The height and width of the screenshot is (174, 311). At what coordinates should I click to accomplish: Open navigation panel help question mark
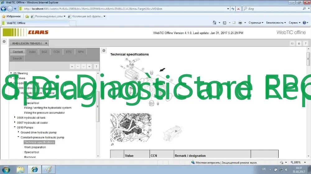[x=96, y=67]
